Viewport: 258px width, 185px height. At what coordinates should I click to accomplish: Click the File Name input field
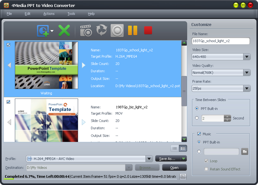[221, 41]
